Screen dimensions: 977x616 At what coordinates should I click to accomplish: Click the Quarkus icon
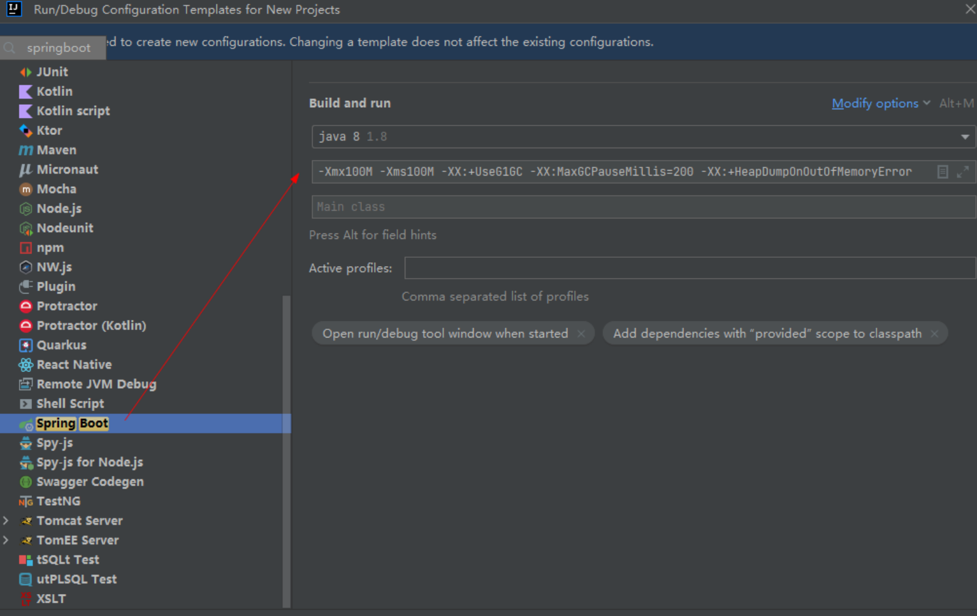[26, 345]
